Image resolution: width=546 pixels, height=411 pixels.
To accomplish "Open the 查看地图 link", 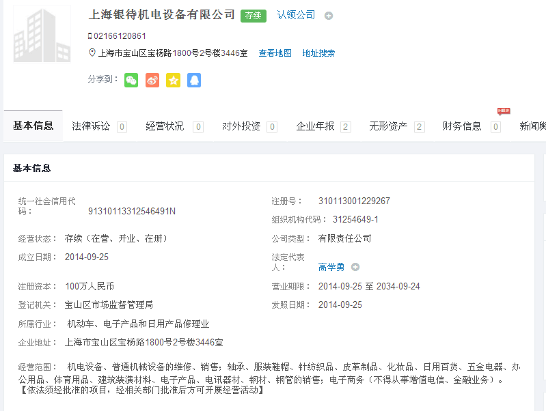I will (x=275, y=53).
